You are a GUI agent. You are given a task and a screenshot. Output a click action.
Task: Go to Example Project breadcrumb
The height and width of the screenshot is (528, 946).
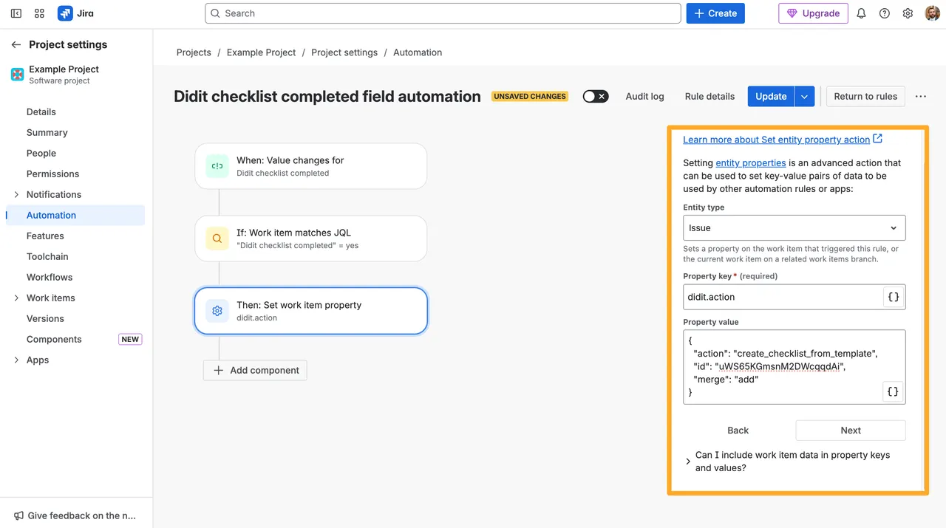click(261, 52)
